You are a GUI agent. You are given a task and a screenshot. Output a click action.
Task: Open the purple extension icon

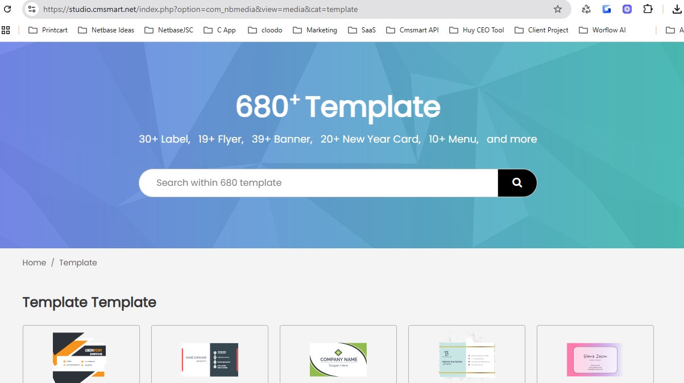pyautogui.click(x=626, y=9)
